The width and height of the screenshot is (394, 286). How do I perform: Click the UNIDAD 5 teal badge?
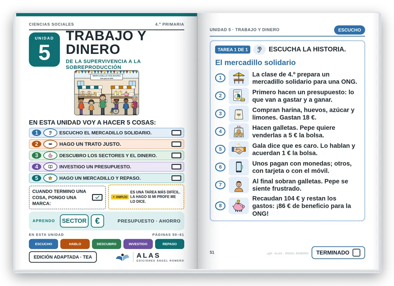[45, 50]
